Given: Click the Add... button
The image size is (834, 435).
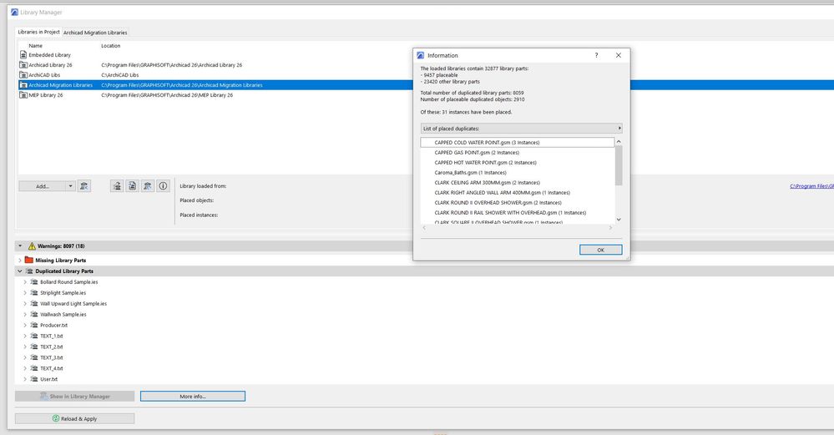Looking at the screenshot, I should pos(43,186).
